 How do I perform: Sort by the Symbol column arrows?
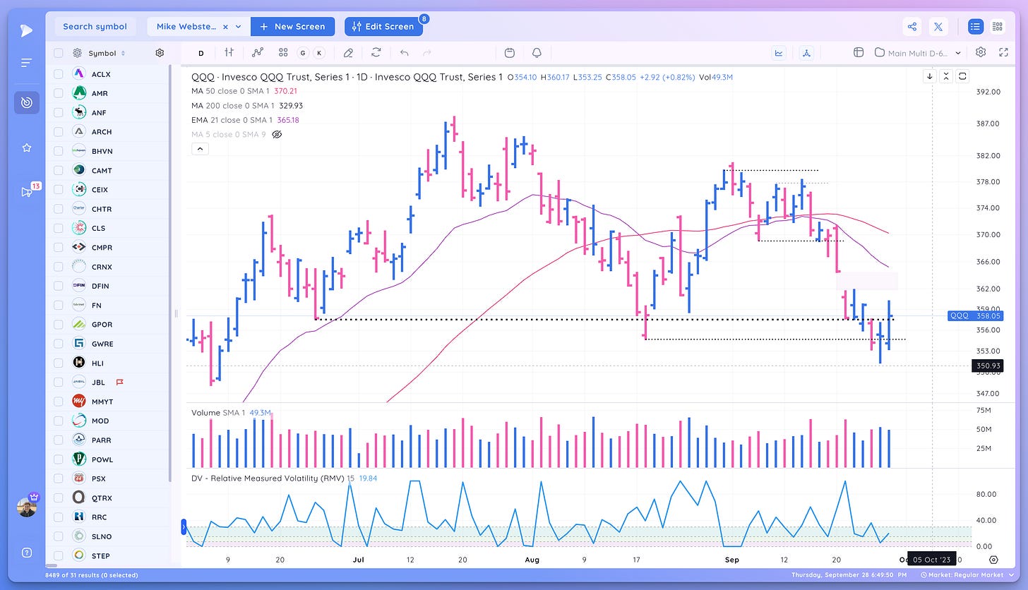coord(123,53)
